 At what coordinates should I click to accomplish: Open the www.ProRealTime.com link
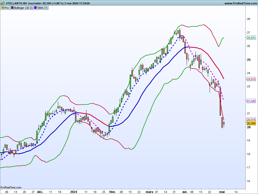(x=241, y=3)
